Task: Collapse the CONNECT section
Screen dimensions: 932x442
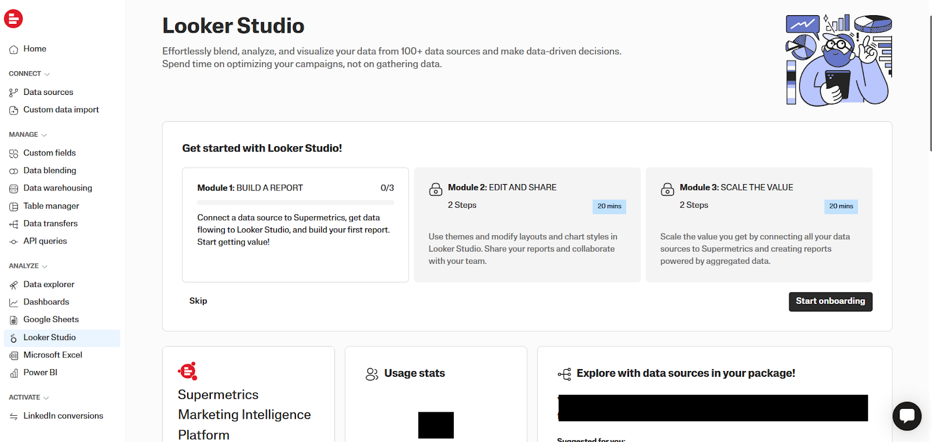Action: 29,74
